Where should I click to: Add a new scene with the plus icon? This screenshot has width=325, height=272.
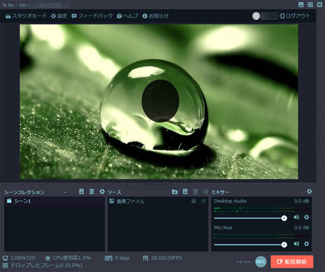pos(81,192)
